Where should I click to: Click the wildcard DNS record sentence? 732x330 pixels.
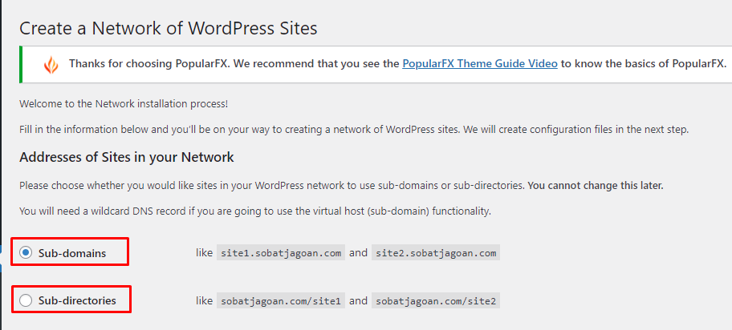click(255, 211)
